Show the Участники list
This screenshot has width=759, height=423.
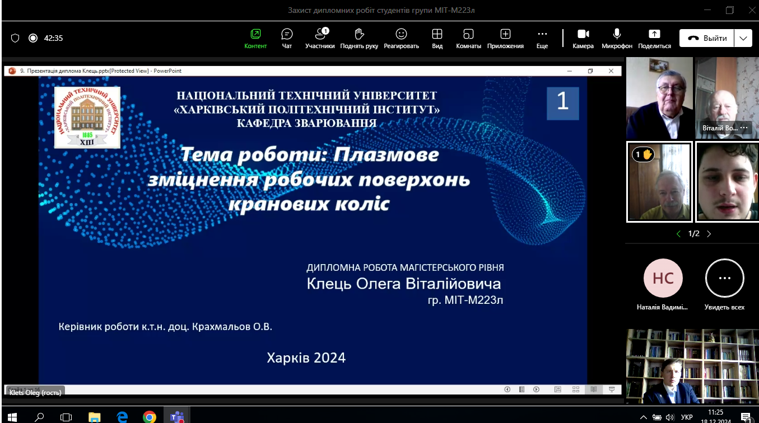pos(320,39)
